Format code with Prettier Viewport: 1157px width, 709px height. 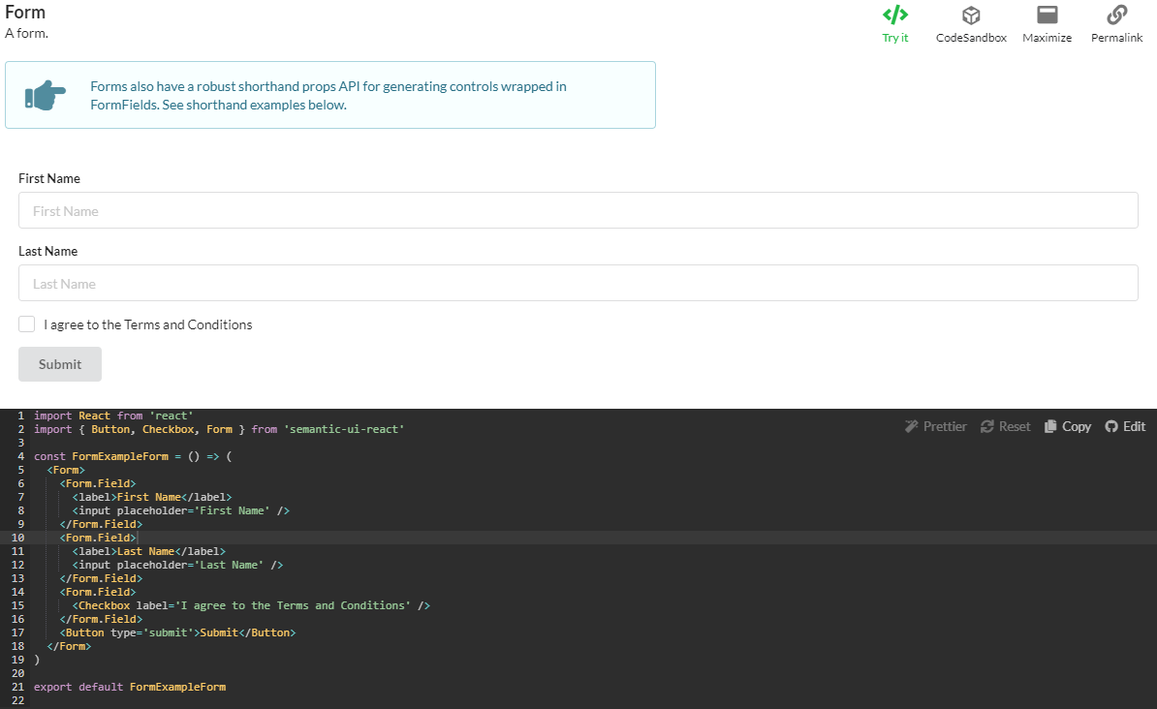pos(935,426)
